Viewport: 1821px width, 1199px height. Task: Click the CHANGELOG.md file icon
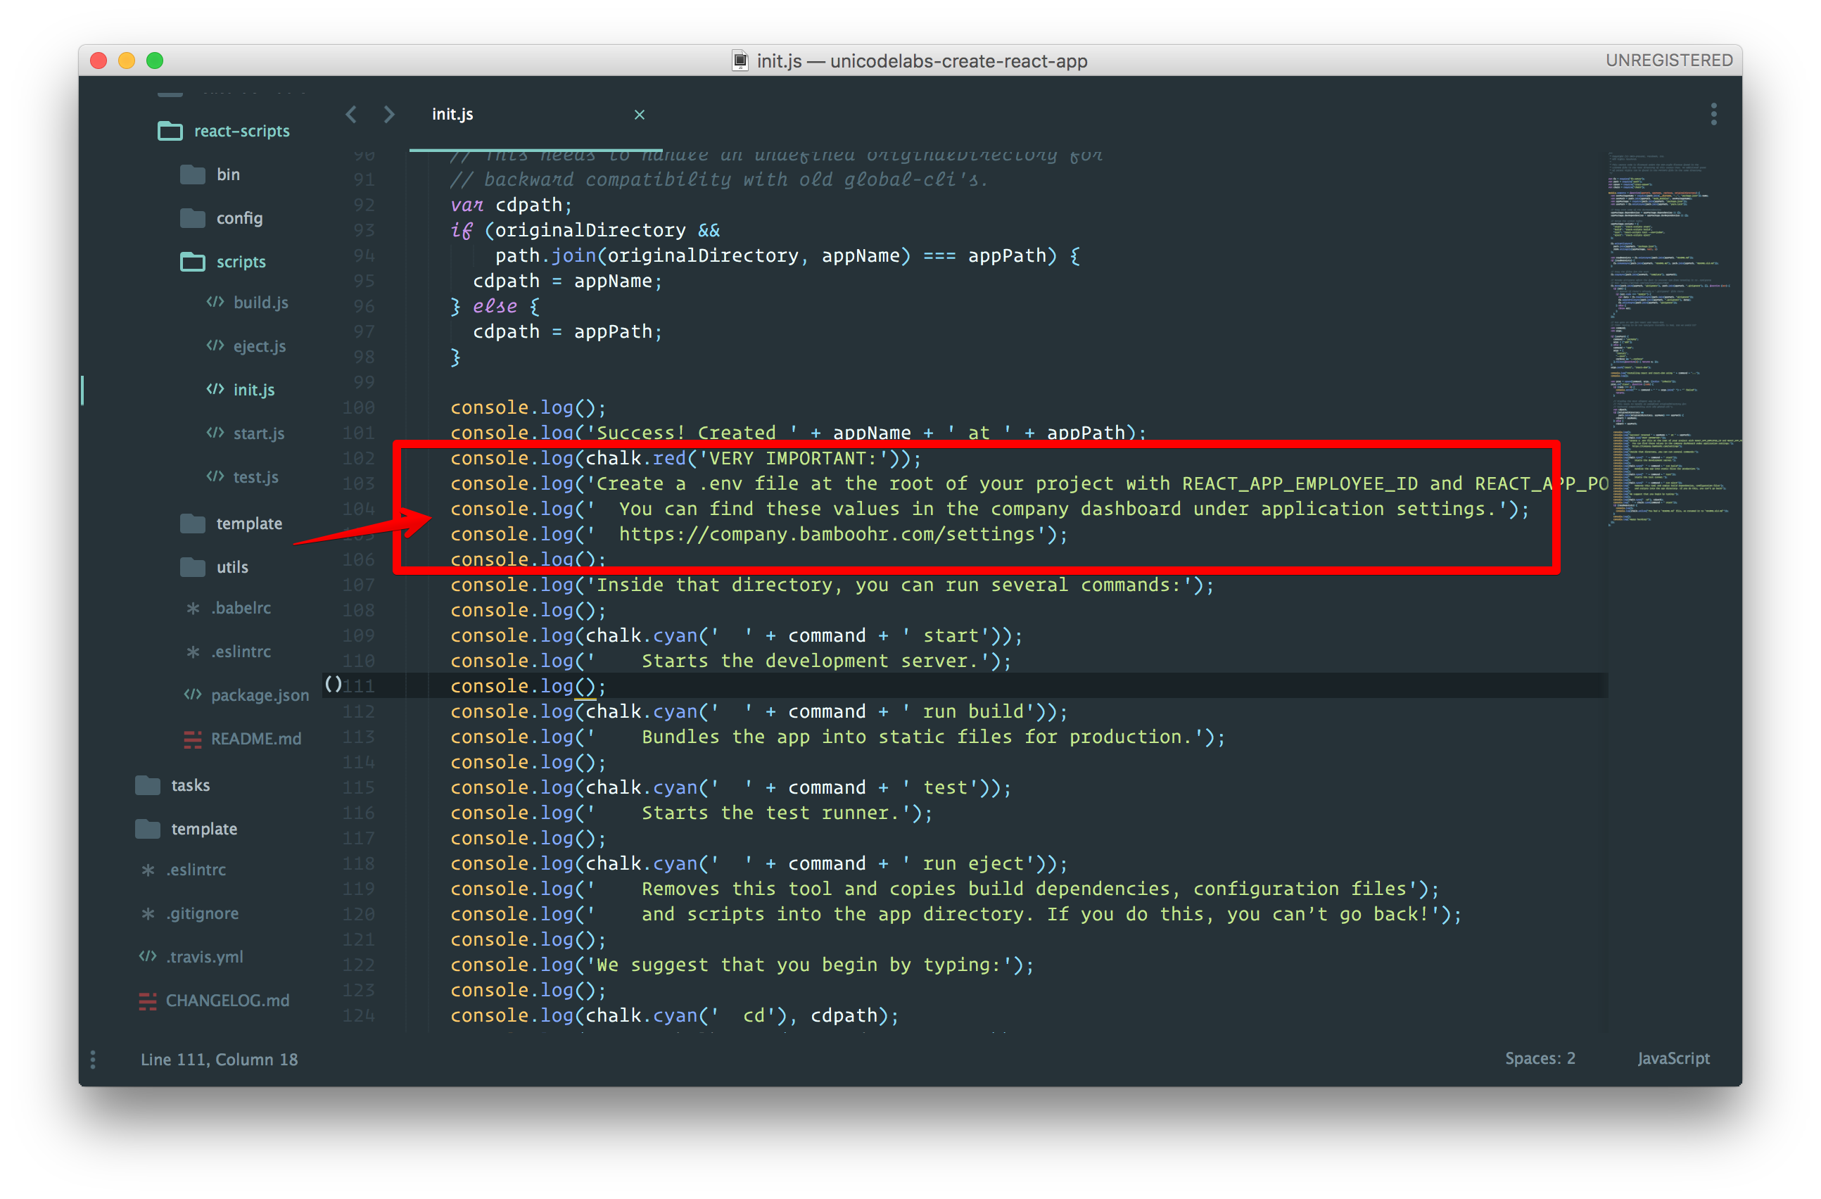(148, 1001)
